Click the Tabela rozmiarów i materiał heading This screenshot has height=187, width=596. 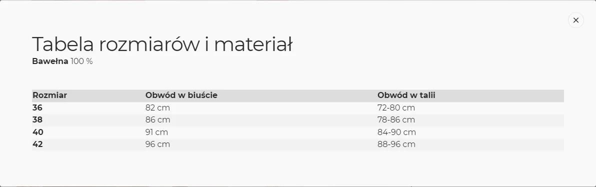tap(162, 44)
